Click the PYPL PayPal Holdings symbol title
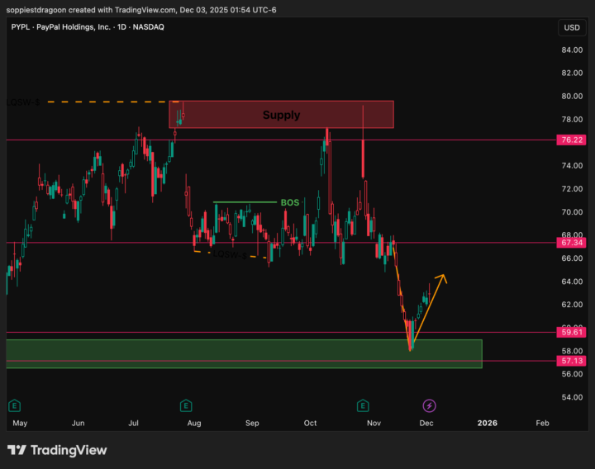 click(x=88, y=27)
